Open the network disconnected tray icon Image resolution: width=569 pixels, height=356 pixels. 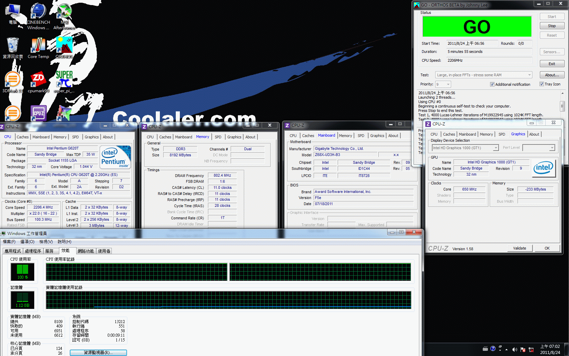tap(531, 349)
